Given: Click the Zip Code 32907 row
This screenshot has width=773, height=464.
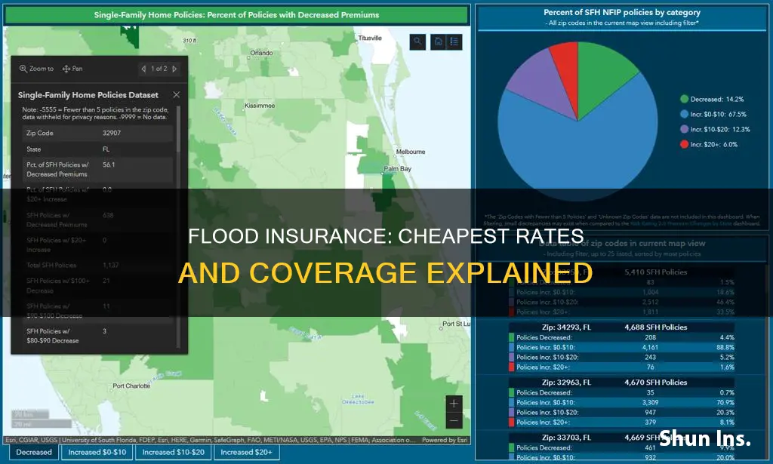Looking at the screenshot, I should [97, 133].
